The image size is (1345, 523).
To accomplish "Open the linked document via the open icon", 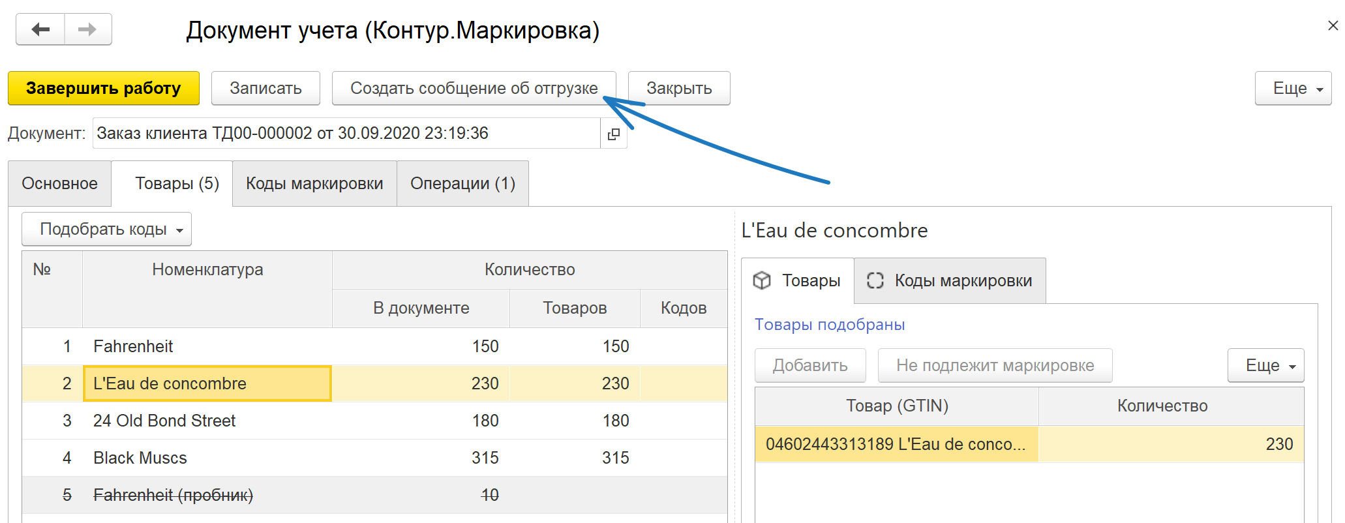I will [x=614, y=134].
